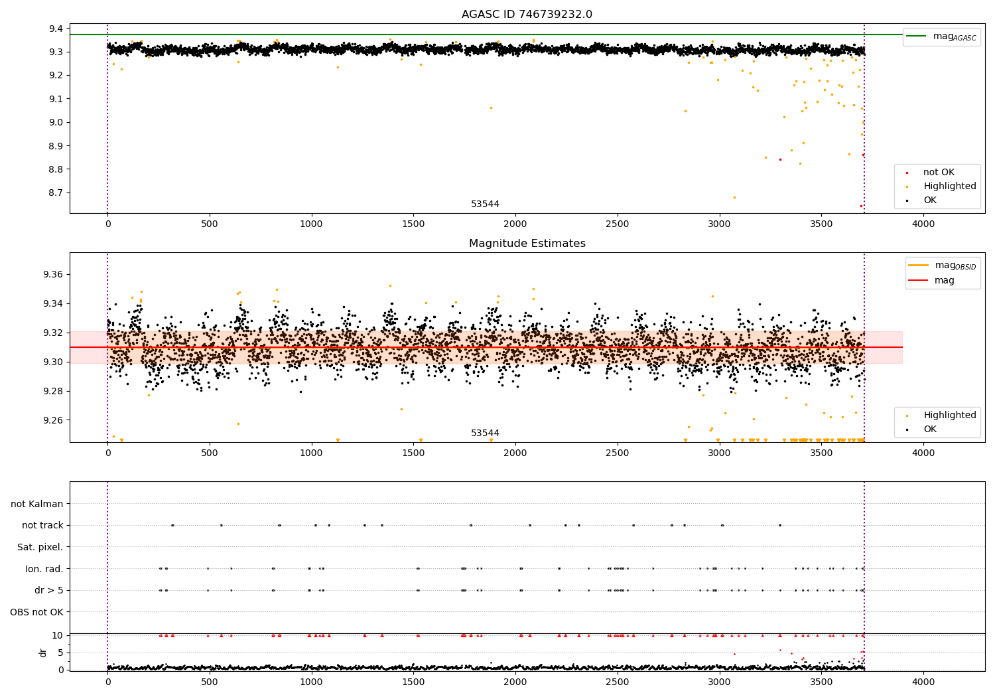Click 'OK' legend entry in middle plot

pyautogui.click(x=922, y=429)
